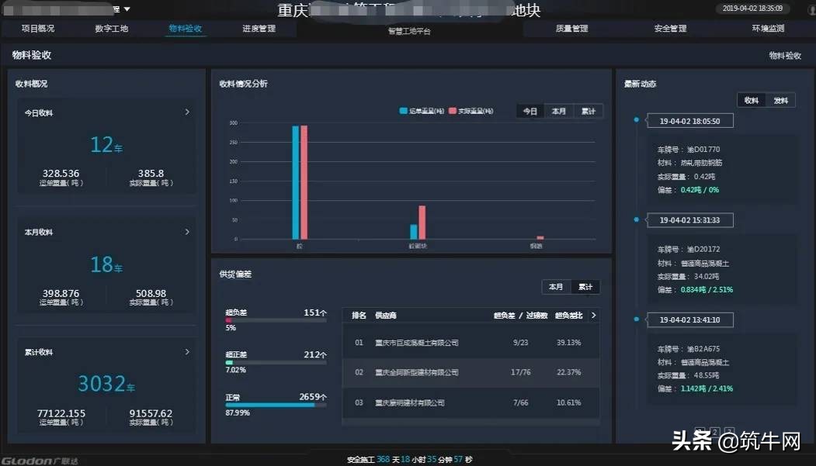The width and height of the screenshot is (816, 466).
Task: Select 本月 in the 供货偏差 panel
Action: [556, 286]
